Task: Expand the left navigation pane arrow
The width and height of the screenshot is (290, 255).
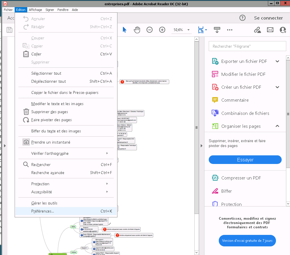Action: click(x=5, y=146)
